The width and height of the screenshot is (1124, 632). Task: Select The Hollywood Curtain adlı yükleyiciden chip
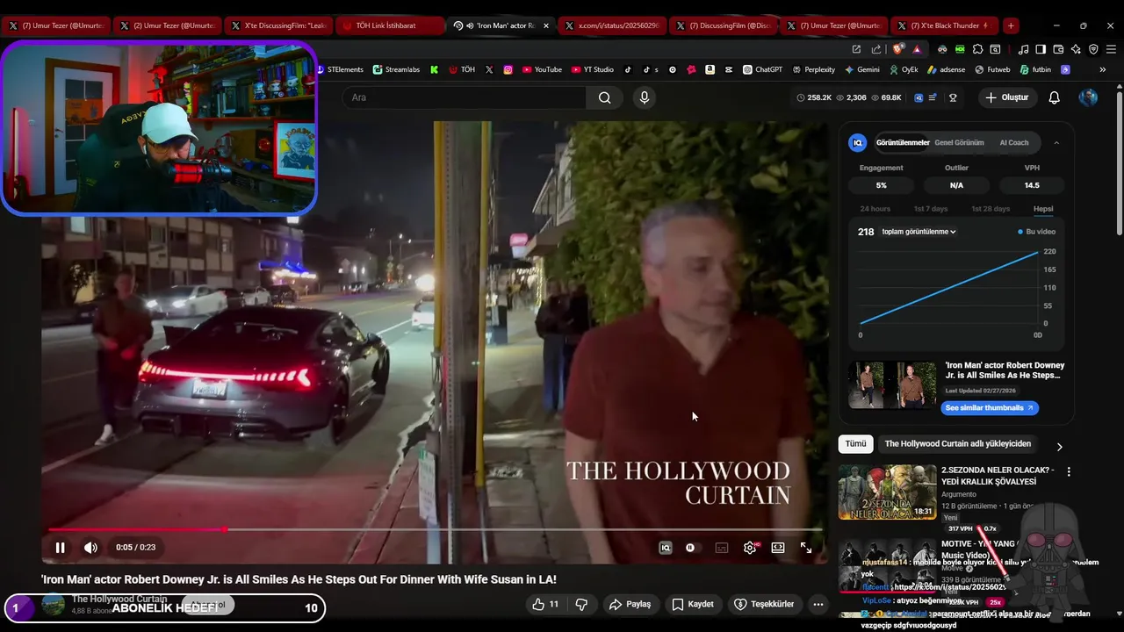[957, 444]
